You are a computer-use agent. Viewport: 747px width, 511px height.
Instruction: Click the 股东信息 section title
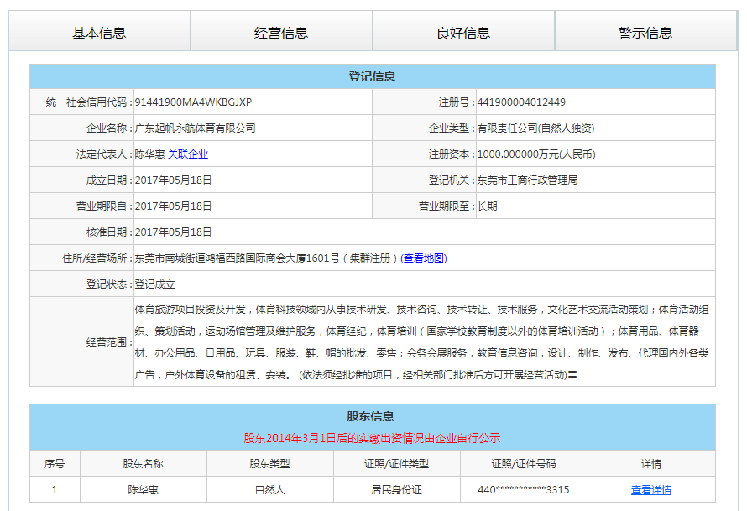[x=370, y=416]
